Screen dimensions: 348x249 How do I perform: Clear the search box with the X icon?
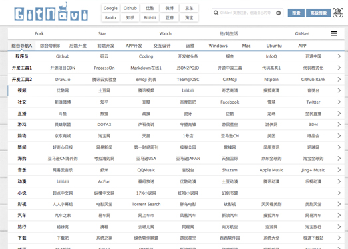278,13
